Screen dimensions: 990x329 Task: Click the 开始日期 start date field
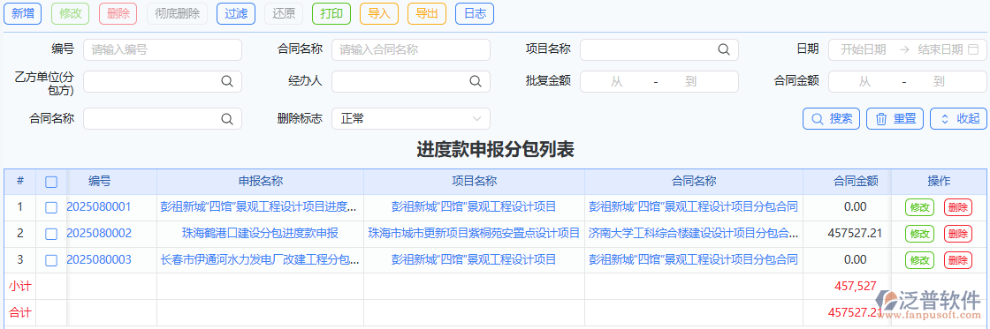[863, 49]
